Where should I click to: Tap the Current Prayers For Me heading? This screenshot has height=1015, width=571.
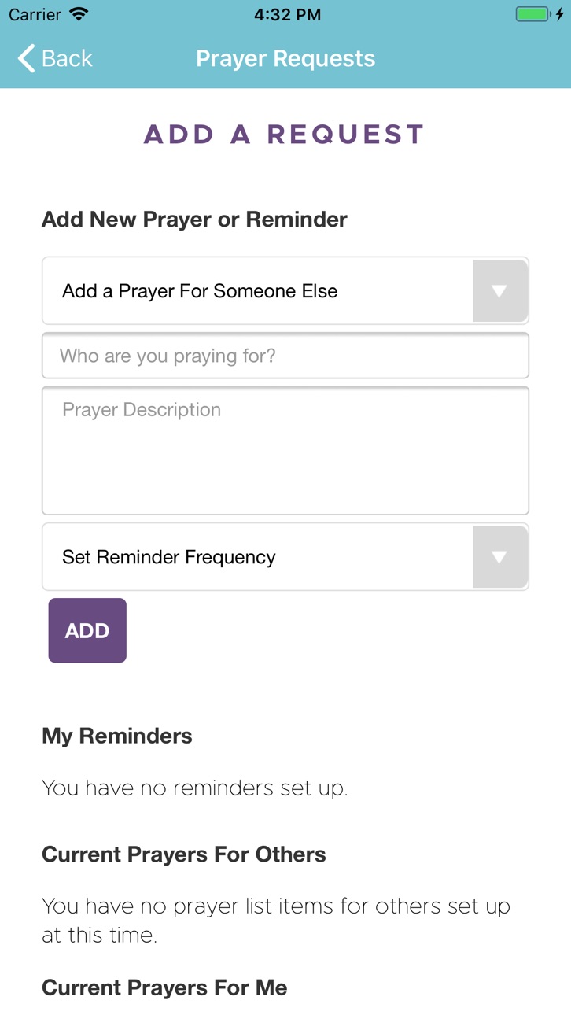pos(164,987)
